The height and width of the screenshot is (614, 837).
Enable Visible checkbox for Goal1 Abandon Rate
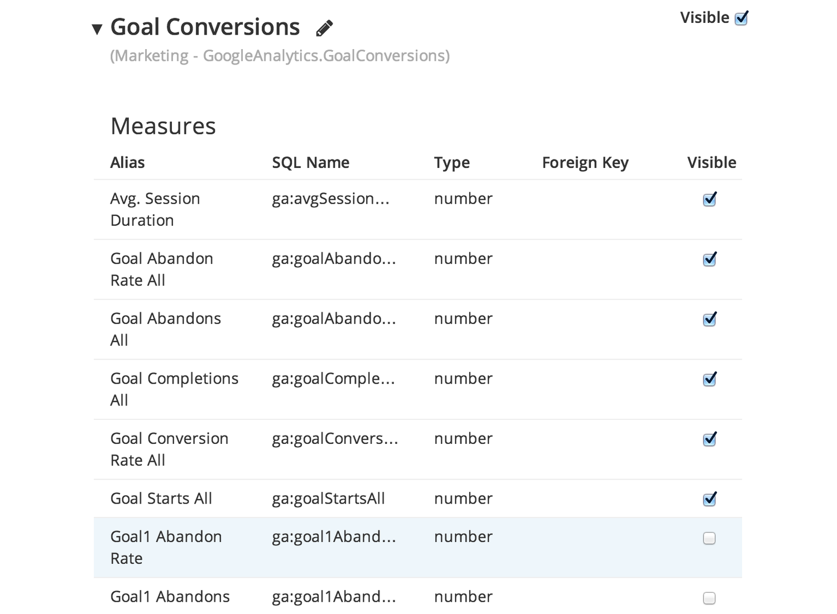click(709, 538)
